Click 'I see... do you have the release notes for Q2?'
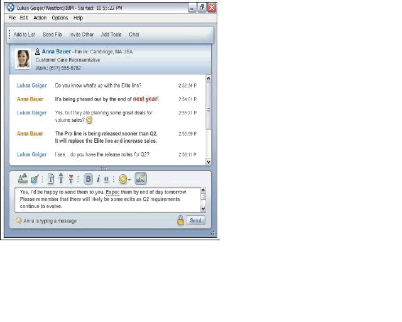 [x=102, y=155]
